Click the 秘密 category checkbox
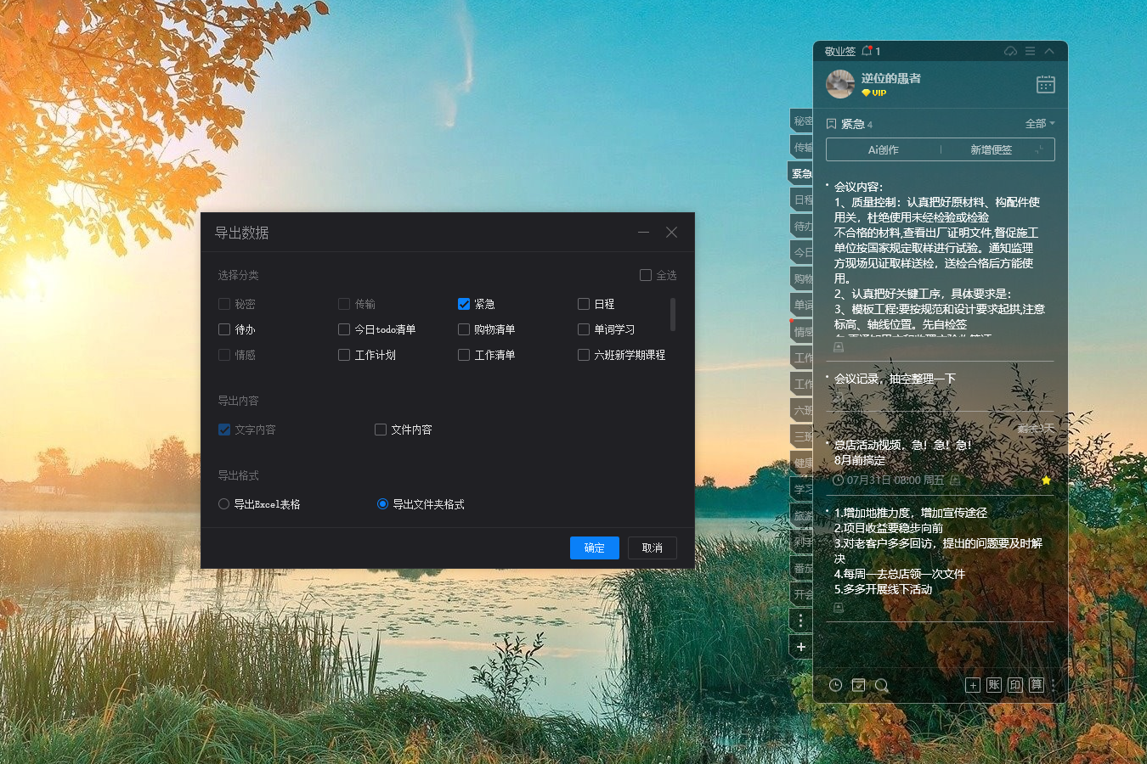 click(x=224, y=304)
